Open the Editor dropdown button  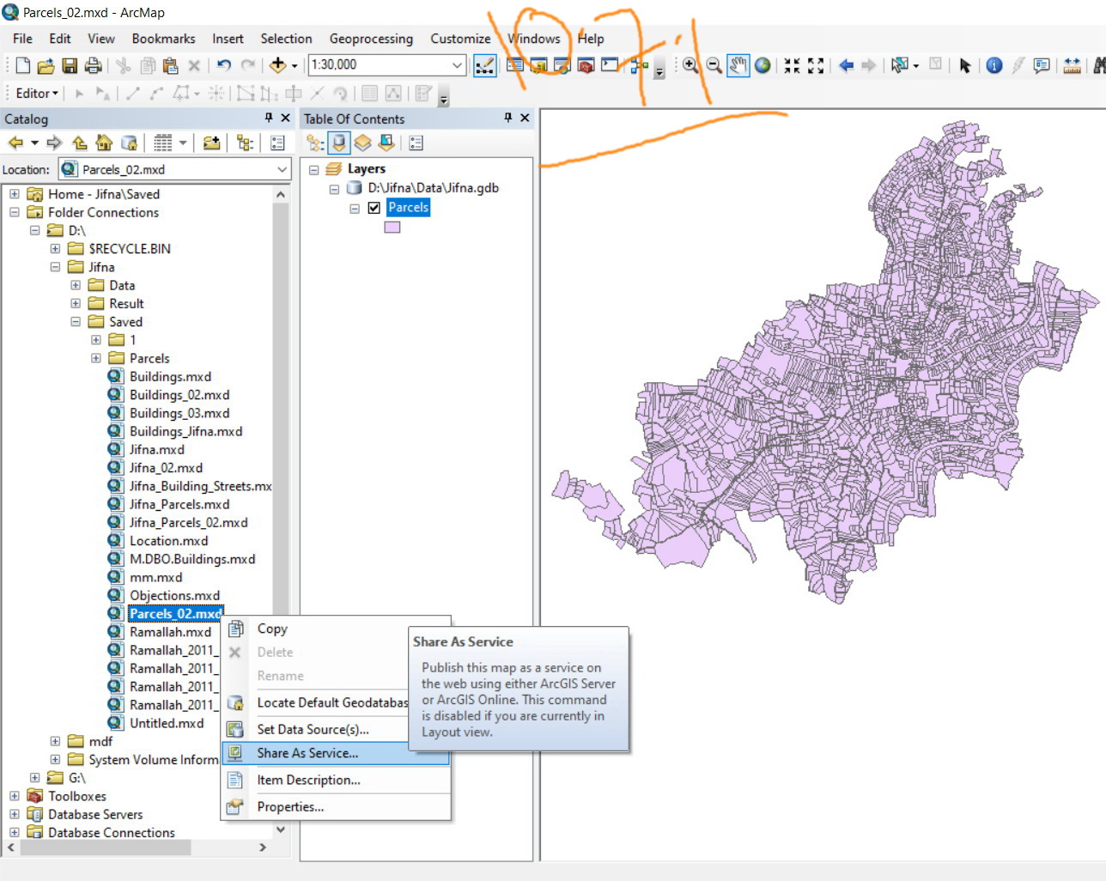coord(37,94)
